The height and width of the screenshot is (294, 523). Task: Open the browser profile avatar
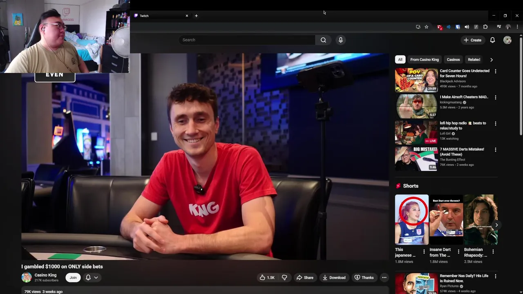pos(508,27)
